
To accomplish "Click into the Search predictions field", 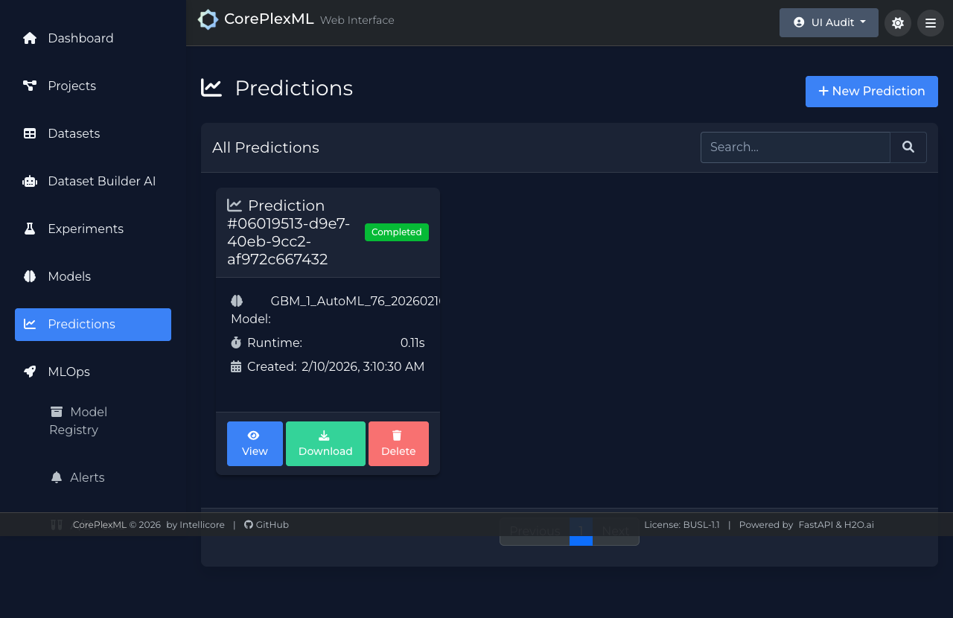I will tap(794, 147).
